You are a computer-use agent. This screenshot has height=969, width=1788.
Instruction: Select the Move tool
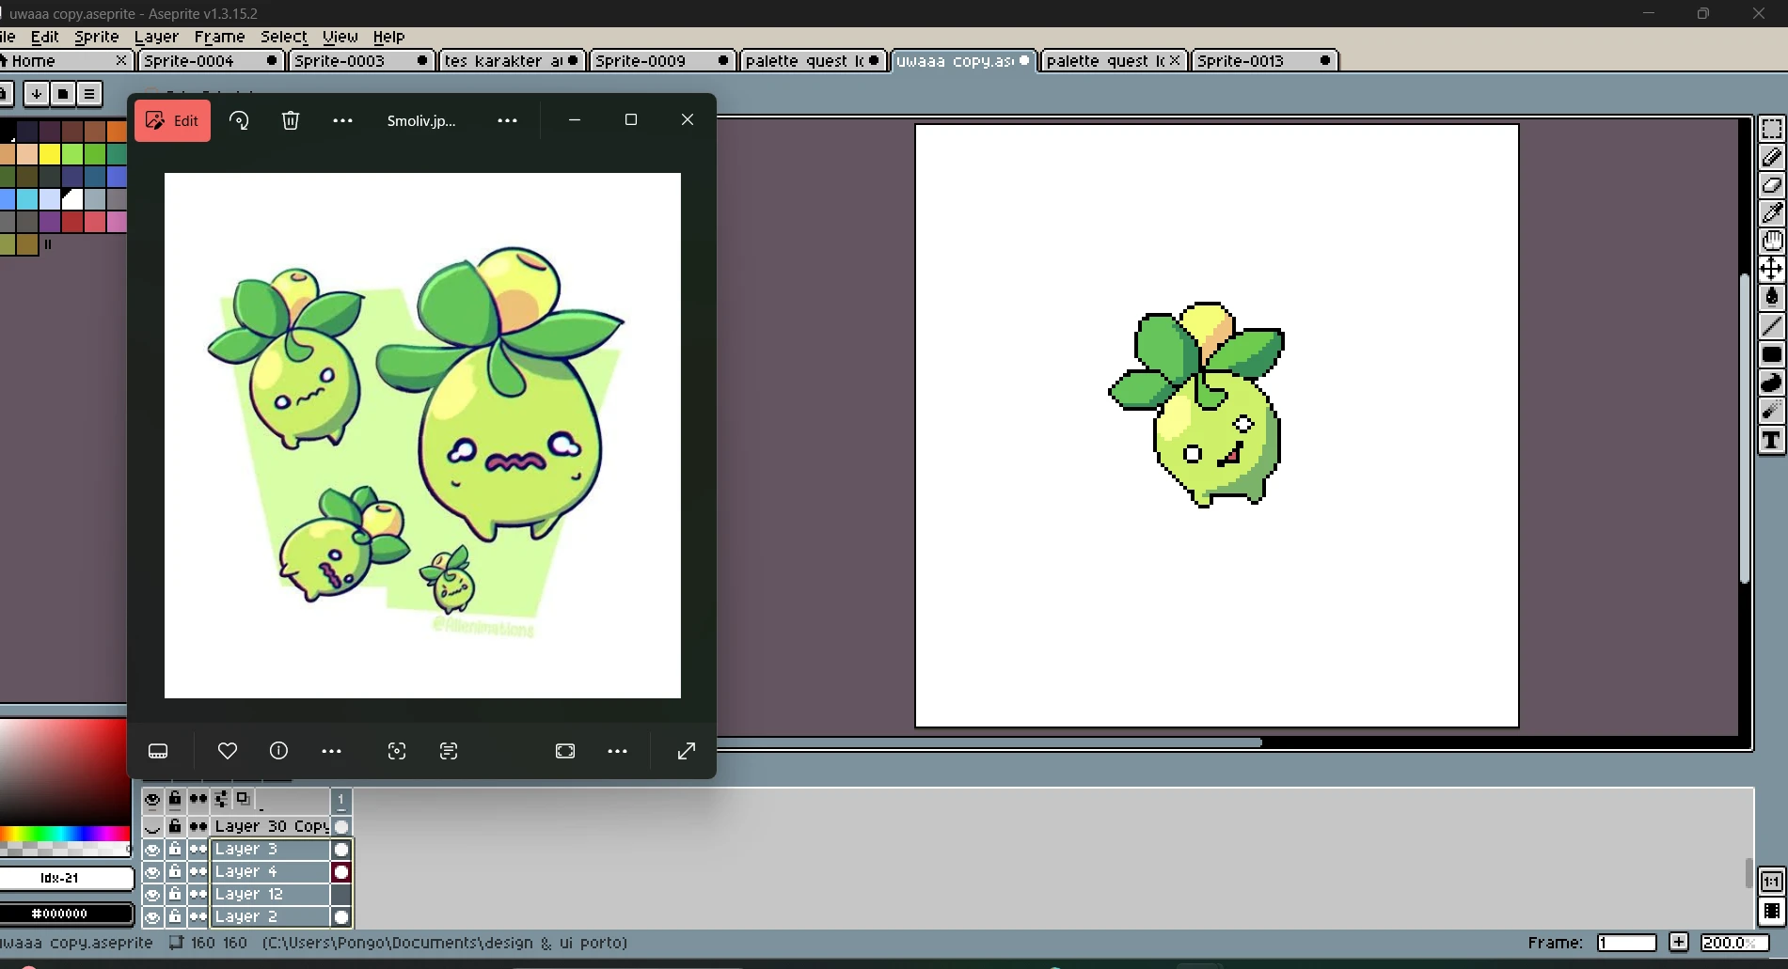(x=1772, y=270)
